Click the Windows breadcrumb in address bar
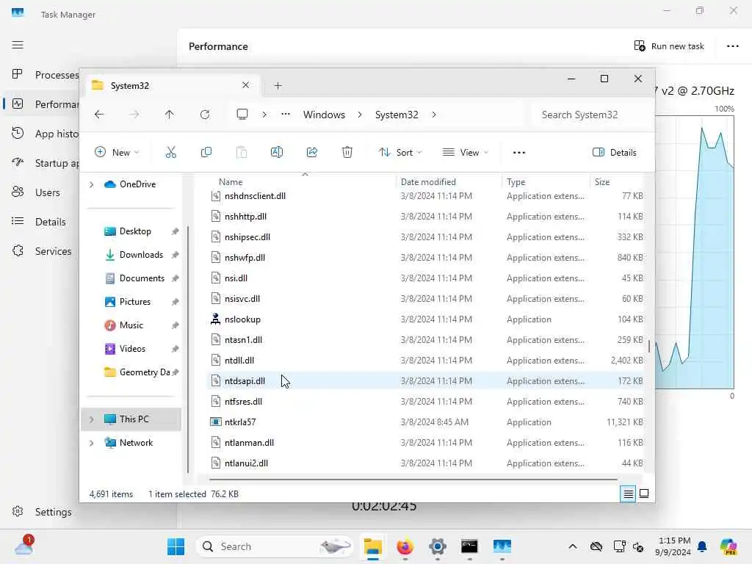This screenshot has height=564, width=752. pyautogui.click(x=324, y=115)
